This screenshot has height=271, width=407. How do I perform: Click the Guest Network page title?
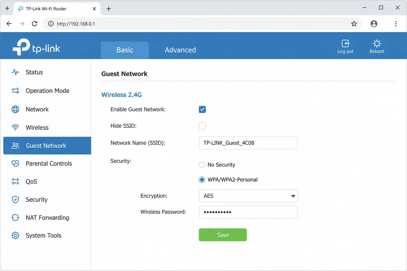(124, 74)
